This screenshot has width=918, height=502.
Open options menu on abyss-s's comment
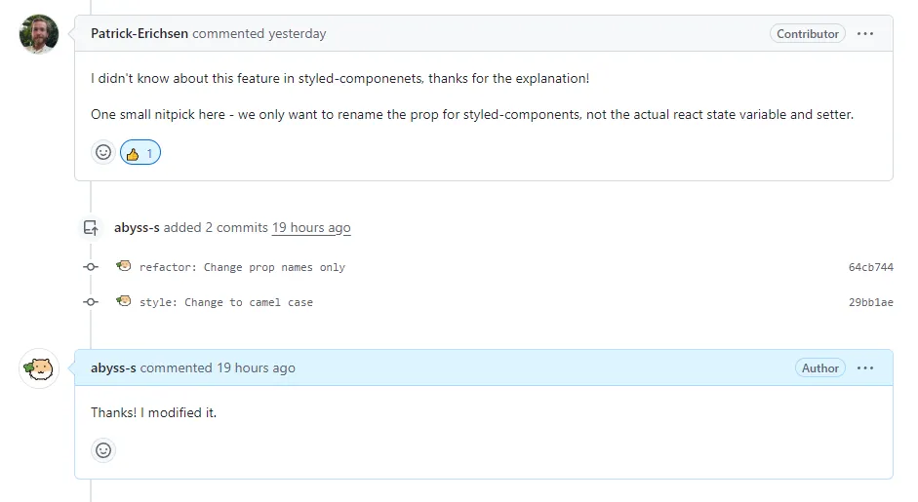(x=865, y=368)
